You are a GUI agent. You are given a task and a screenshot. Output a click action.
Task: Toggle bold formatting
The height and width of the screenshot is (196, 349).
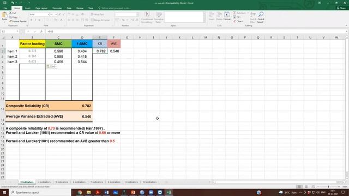[x=32, y=20]
